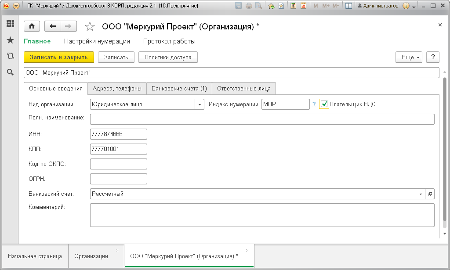
Task: Uncheck the Плательщик НДС checkbox
Action: (x=324, y=104)
